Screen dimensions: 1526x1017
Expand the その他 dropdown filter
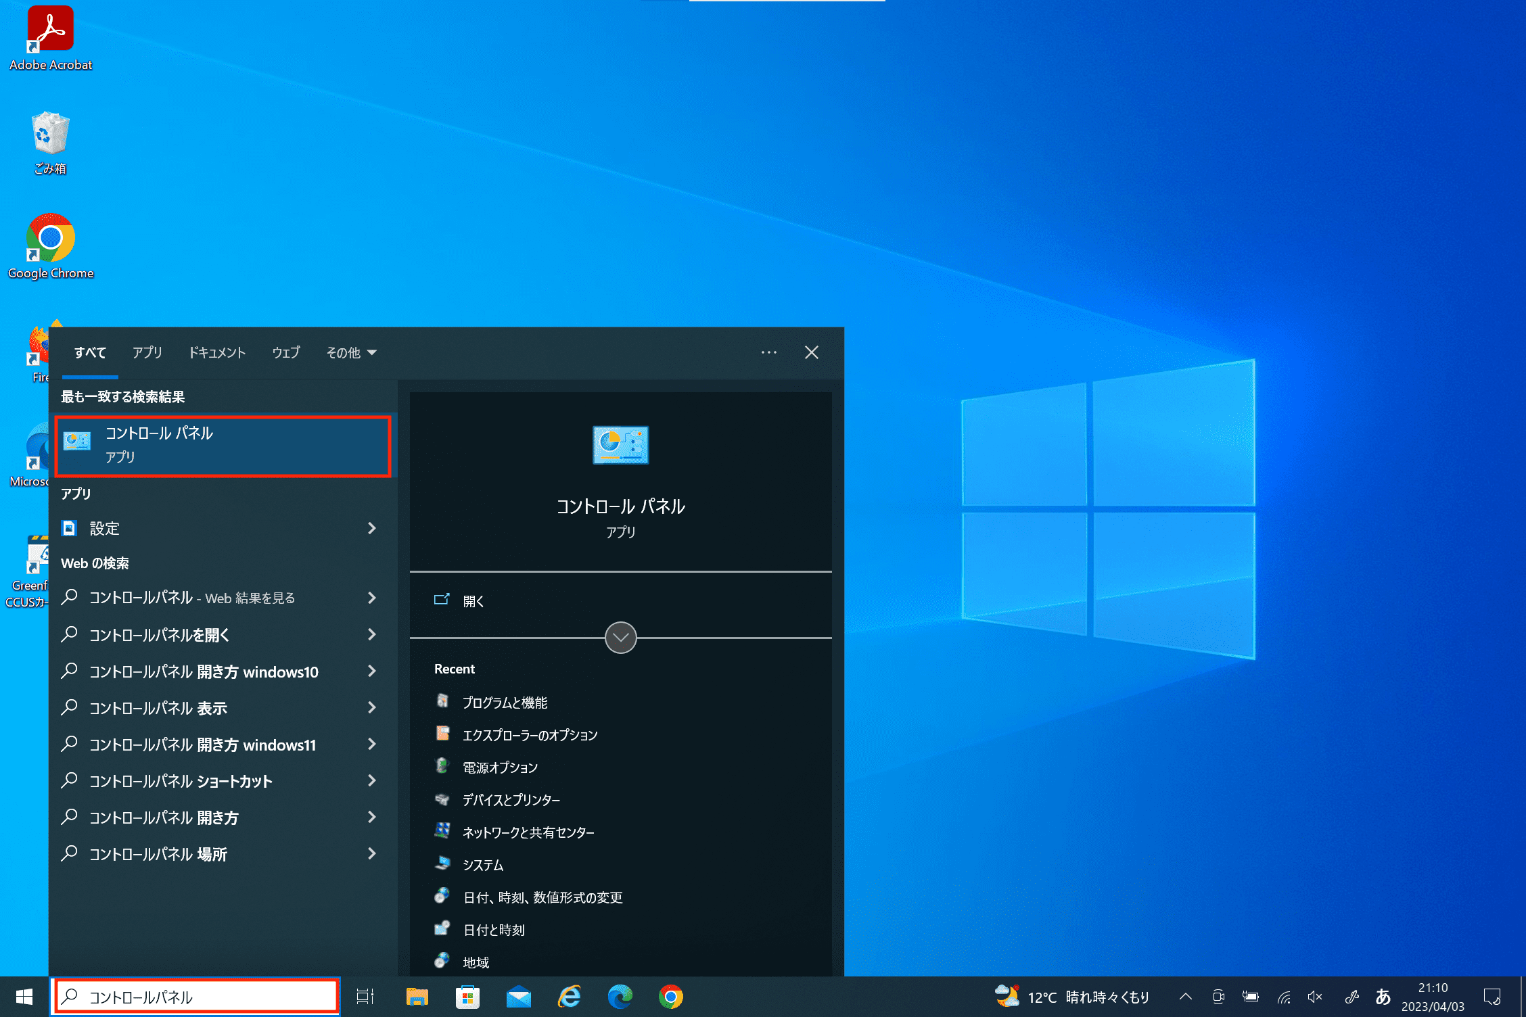[x=351, y=352]
